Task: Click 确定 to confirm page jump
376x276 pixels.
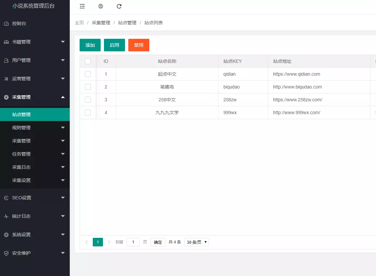Action: tap(158, 242)
